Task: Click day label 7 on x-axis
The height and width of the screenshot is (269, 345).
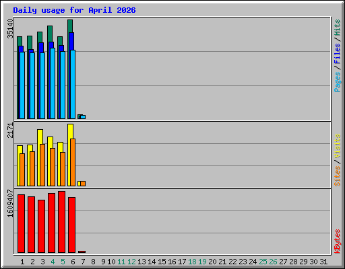Action: [83, 262]
